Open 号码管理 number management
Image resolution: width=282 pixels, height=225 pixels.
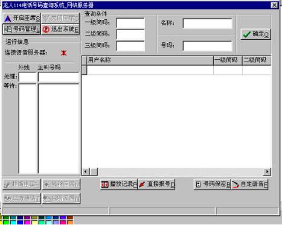point(22,30)
